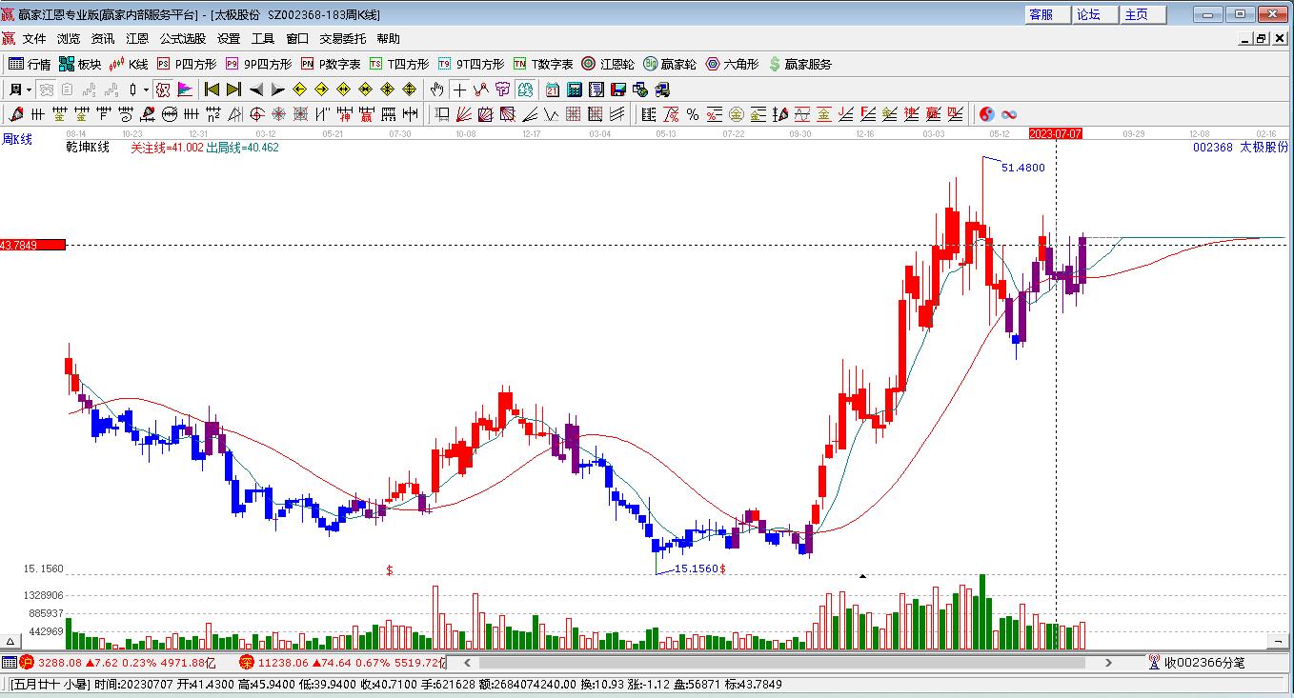
Task: Click the 乾坤K线 indicator label
Action: tap(88, 148)
